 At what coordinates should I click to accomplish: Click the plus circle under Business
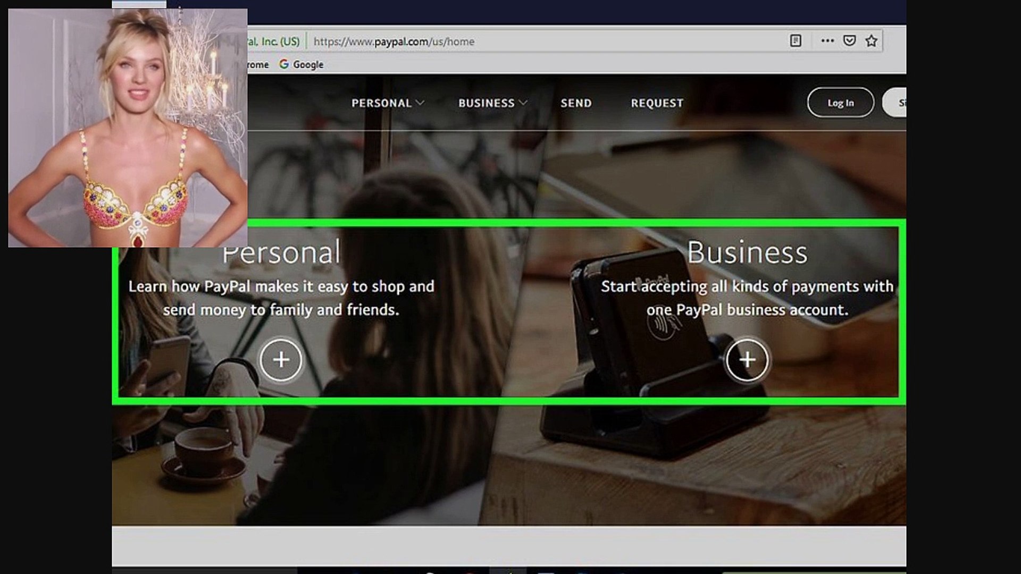click(747, 360)
